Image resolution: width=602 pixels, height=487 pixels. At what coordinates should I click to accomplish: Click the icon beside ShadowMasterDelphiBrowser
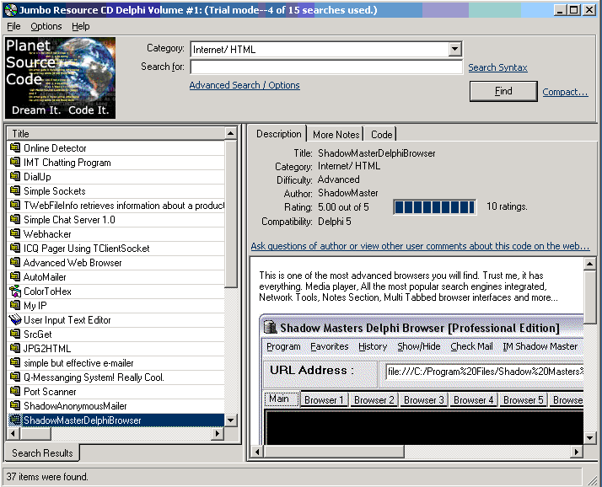15,420
